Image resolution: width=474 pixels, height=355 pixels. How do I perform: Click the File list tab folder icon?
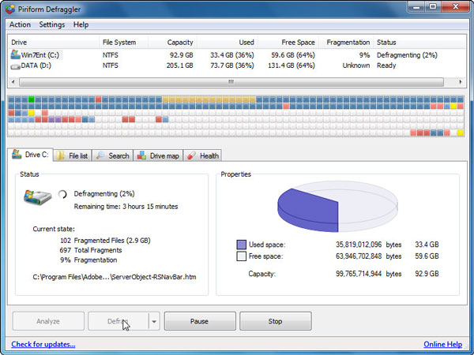click(x=61, y=155)
